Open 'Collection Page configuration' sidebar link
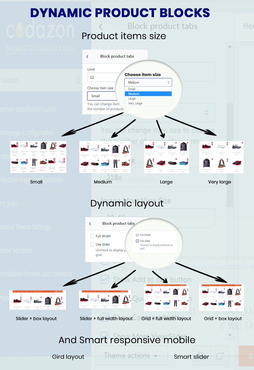This screenshot has width=254, height=370. pyautogui.click(x=32, y=180)
